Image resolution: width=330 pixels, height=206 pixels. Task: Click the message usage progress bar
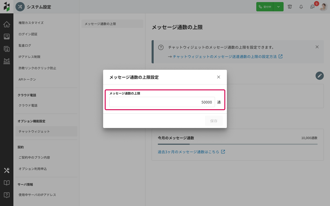[237, 144]
